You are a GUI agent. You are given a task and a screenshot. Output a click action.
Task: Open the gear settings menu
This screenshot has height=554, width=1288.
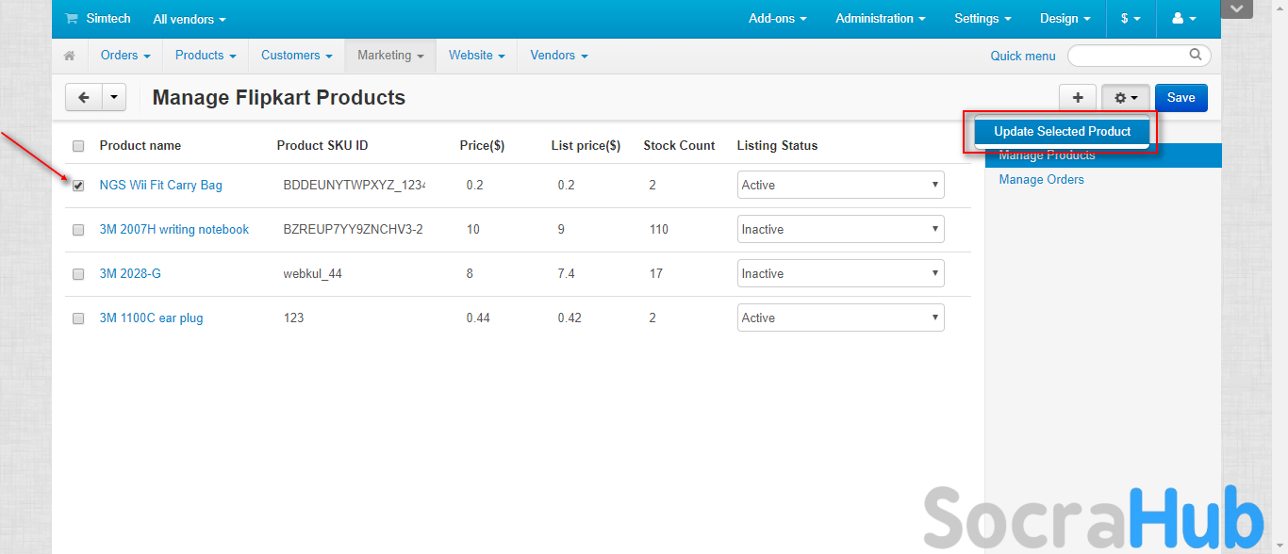pyautogui.click(x=1126, y=98)
